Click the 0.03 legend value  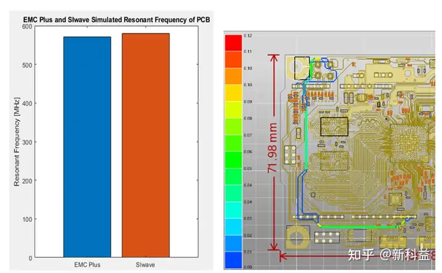[248, 218]
